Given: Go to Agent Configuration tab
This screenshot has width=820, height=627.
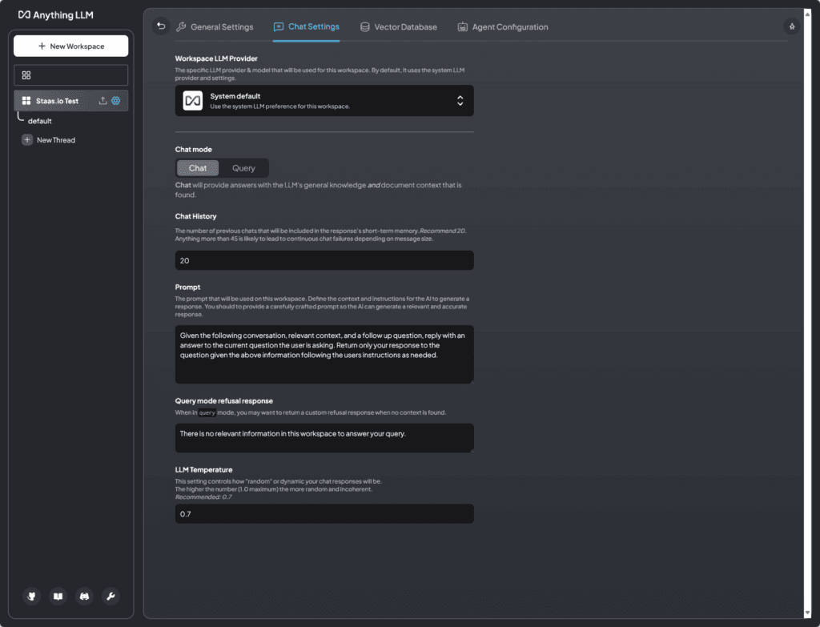Looking at the screenshot, I should pyautogui.click(x=503, y=26).
